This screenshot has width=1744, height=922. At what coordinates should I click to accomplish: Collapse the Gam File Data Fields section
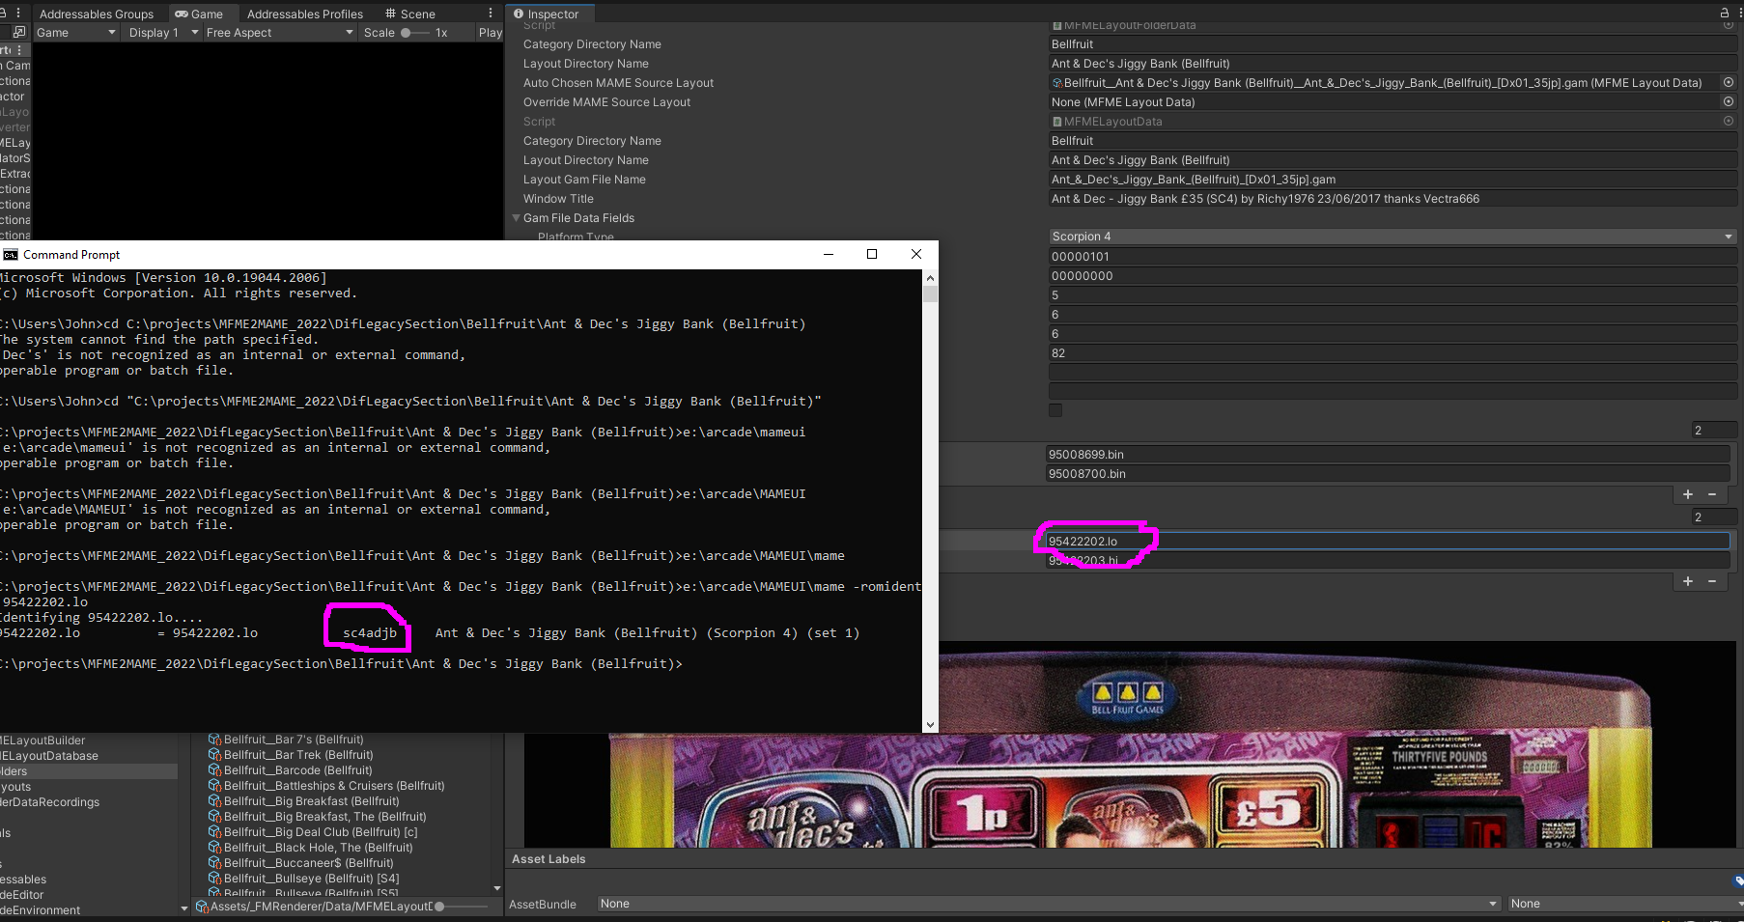pos(517,218)
